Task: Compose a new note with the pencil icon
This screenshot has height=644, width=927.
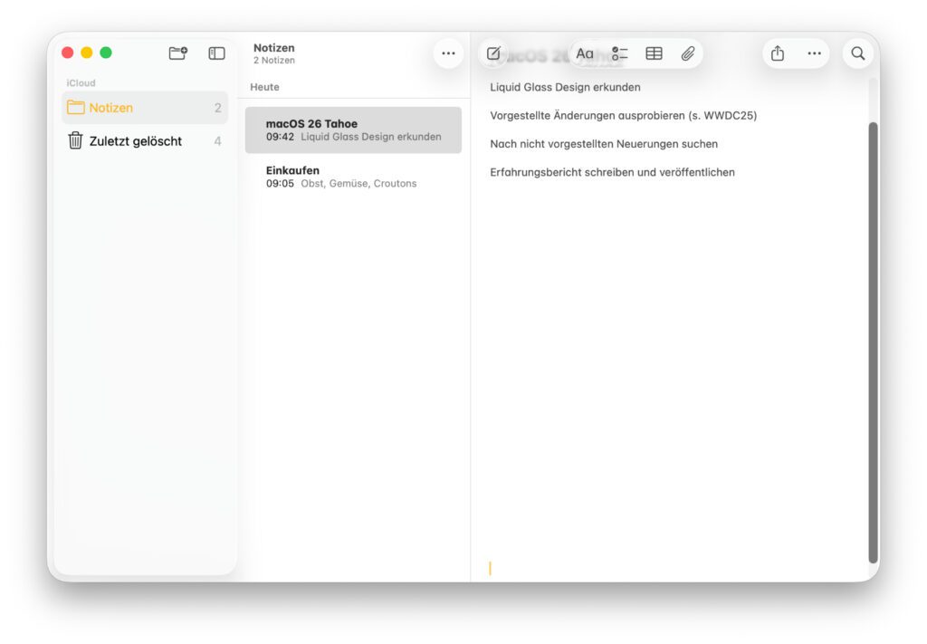Action: coord(492,53)
